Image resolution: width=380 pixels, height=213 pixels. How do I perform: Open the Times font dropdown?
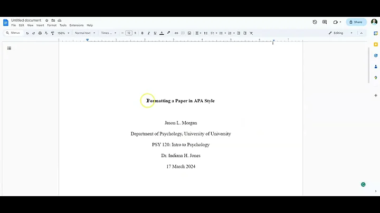tap(109, 33)
